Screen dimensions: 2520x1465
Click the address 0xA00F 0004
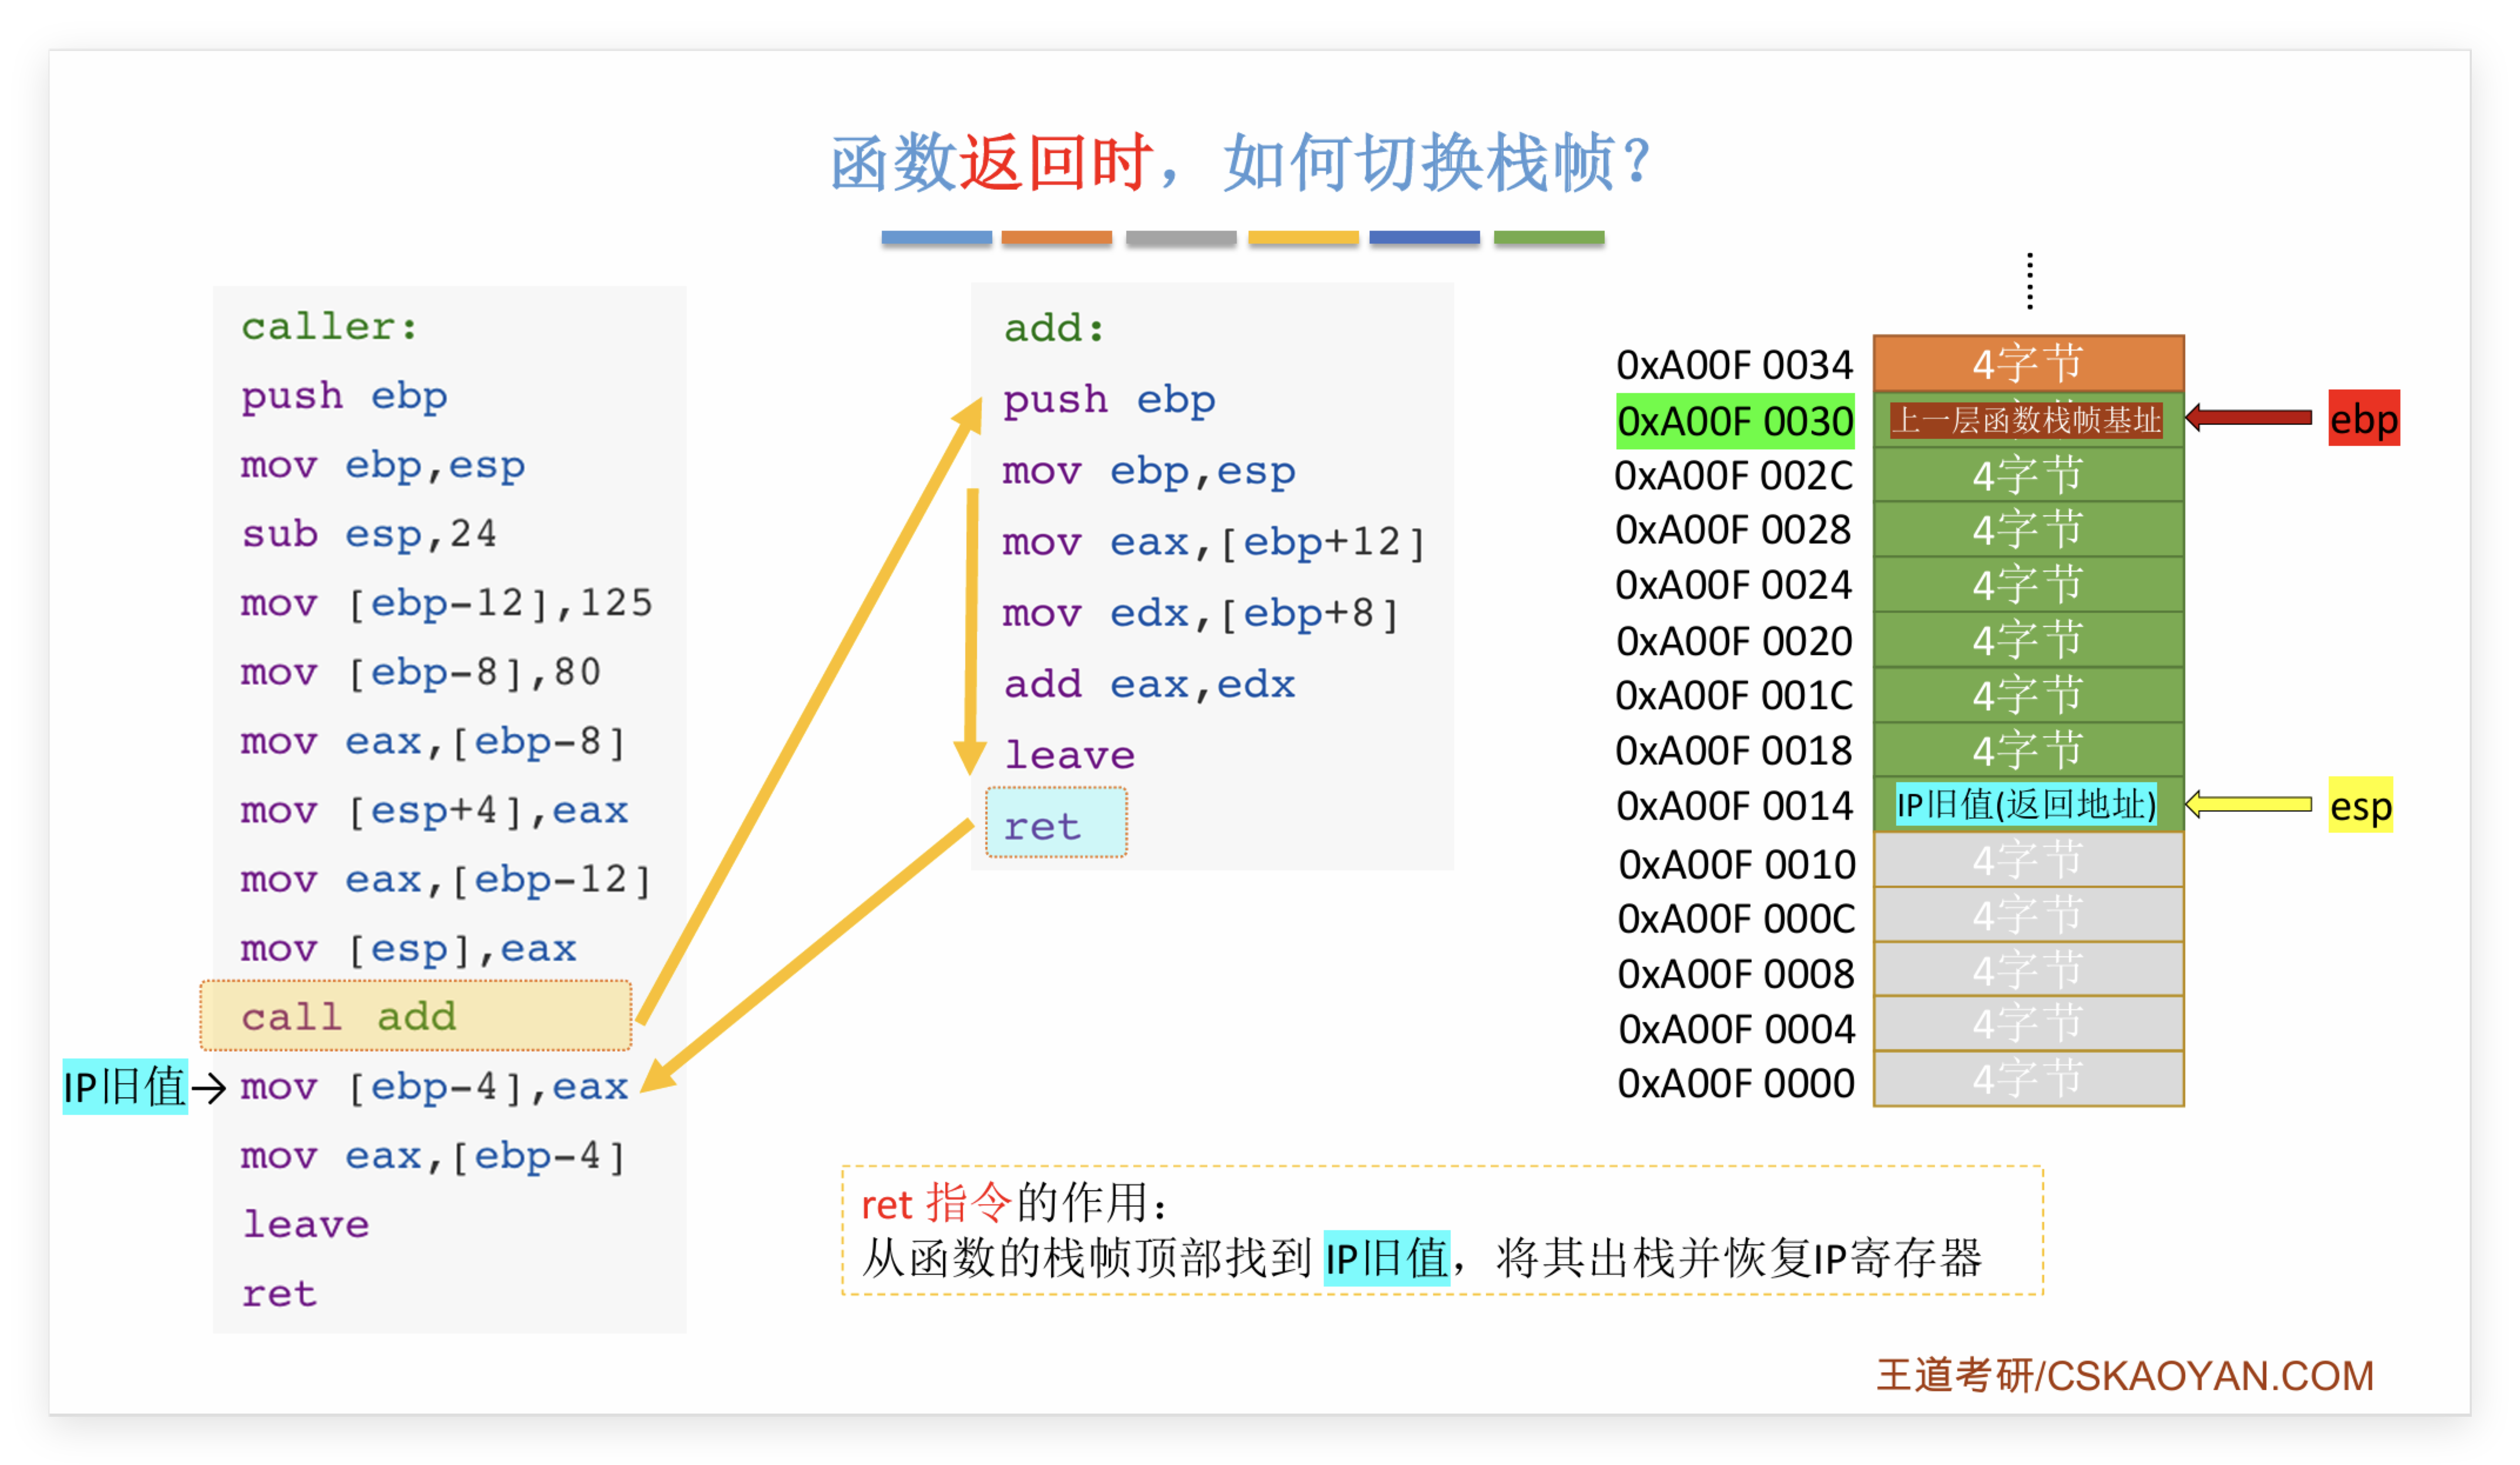tap(1737, 1029)
